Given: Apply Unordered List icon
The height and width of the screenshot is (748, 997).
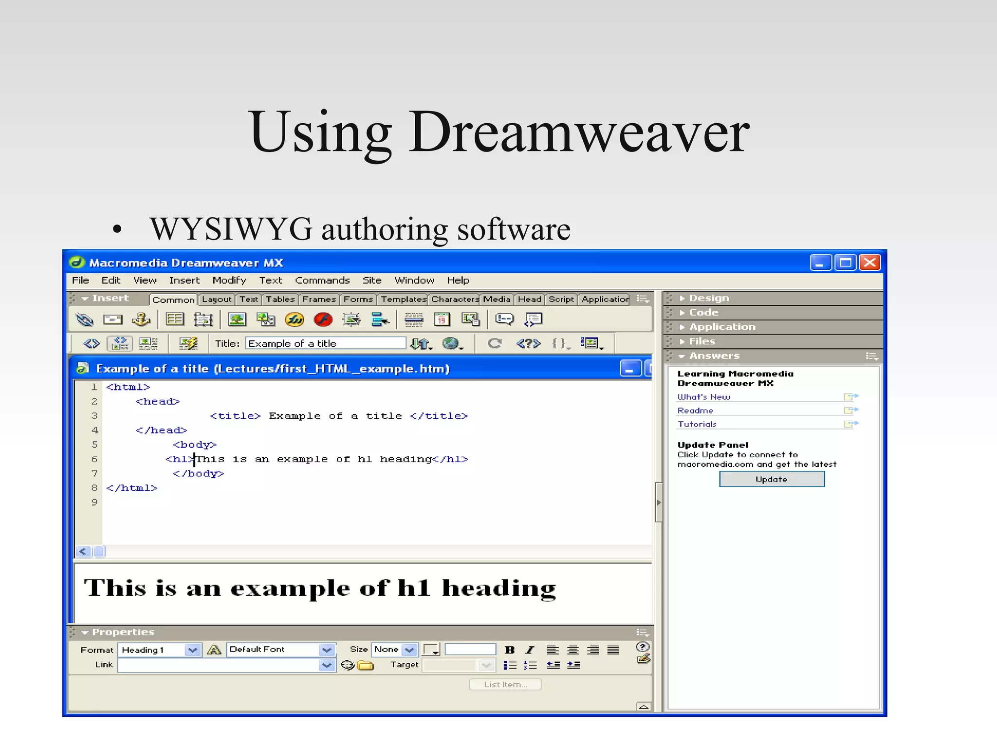Looking at the screenshot, I should click(510, 665).
